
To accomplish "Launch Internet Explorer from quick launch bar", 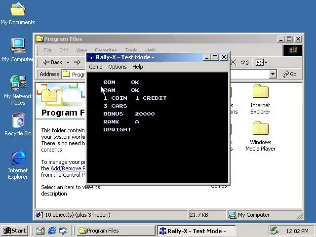I will pyautogui.click(x=52, y=231).
